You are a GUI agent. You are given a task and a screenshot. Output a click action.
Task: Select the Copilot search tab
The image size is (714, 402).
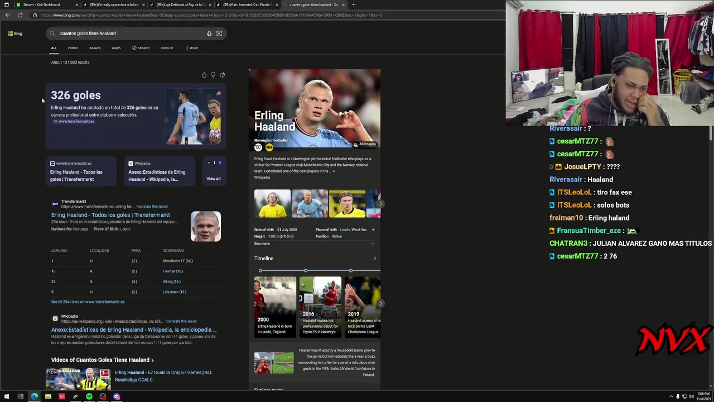click(167, 48)
